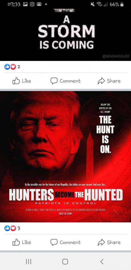Open the A Storm Is Coming image
Image resolution: width=131 pixels, height=270 pixels.
(x=65, y=35)
